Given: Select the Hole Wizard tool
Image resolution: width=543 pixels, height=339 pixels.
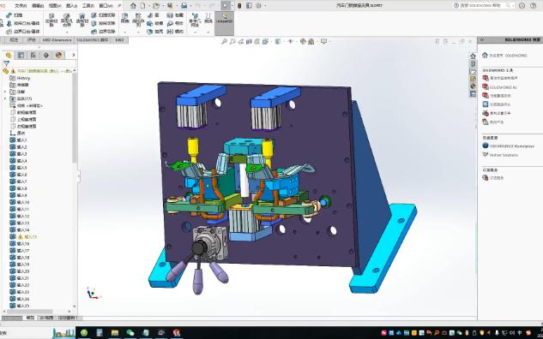Looking at the screenshot, I should 67,20.
